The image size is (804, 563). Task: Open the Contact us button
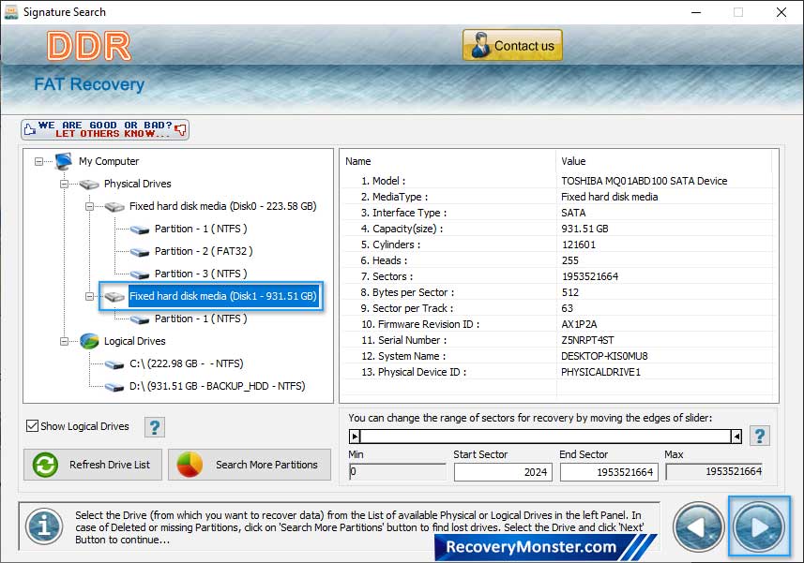[512, 46]
